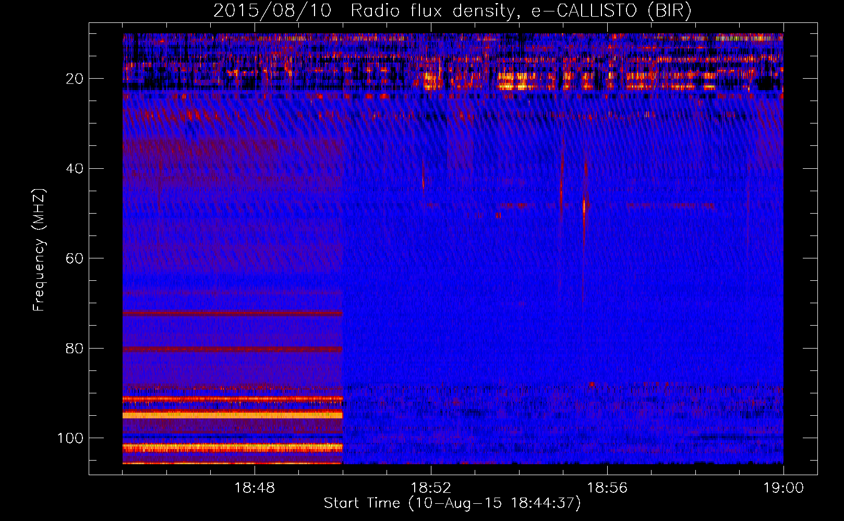Select the 18:56 time tick label
Viewport: 844px width, 521px height.
(607, 488)
